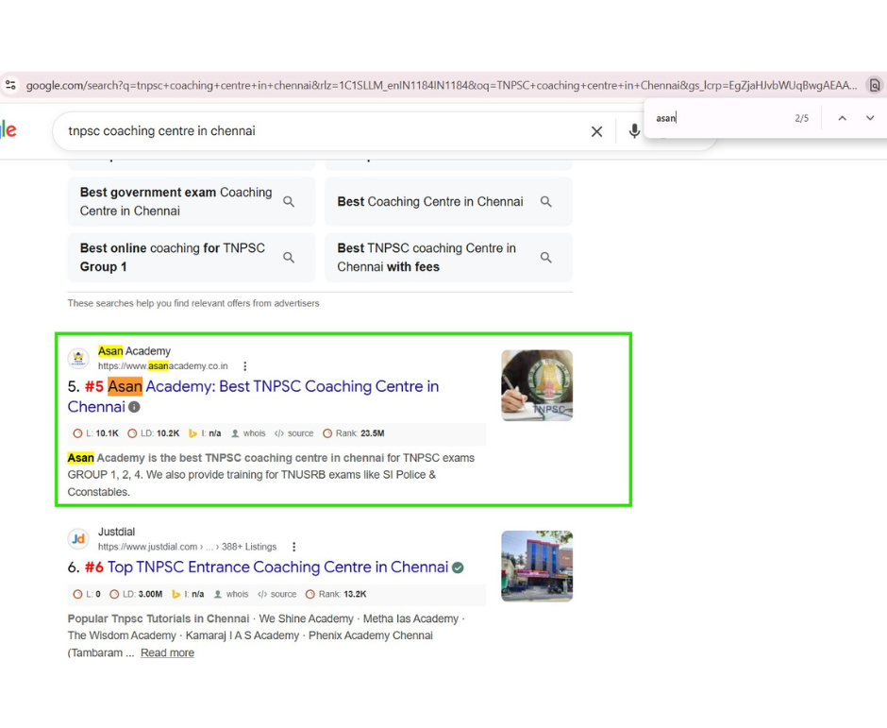The height and width of the screenshot is (728, 887).
Task: Click search icon beside 'Best Coaching Centre in Chennai'
Action: [546, 201]
